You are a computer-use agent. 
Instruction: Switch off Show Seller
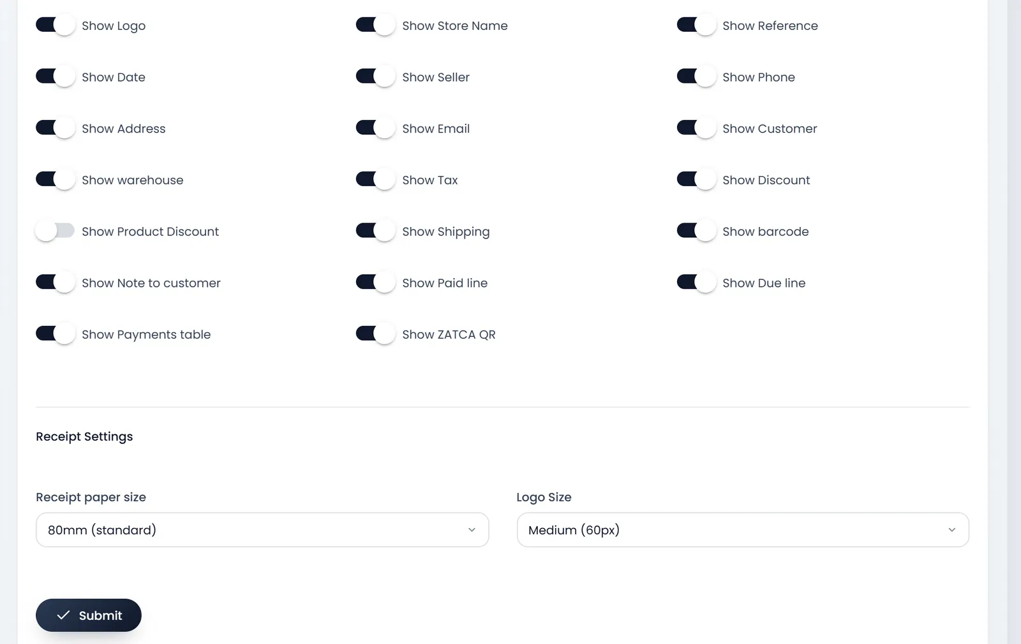click(375, 77)
